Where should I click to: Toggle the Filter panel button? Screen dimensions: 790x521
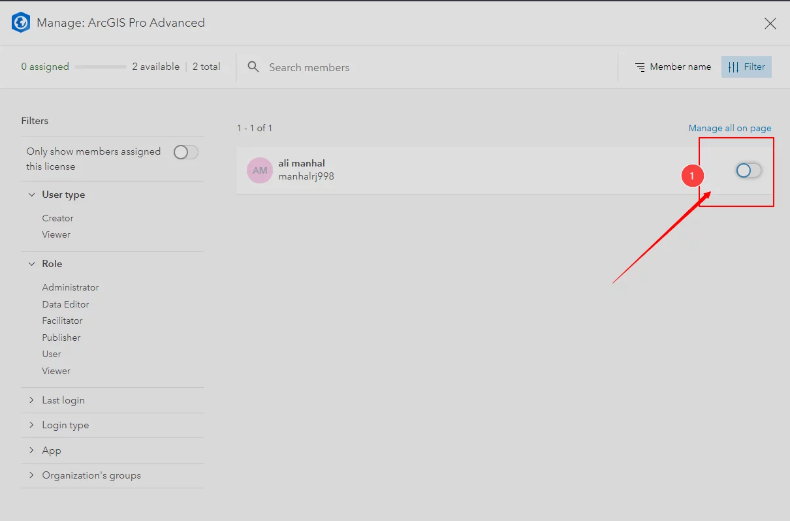pos(746,67)
